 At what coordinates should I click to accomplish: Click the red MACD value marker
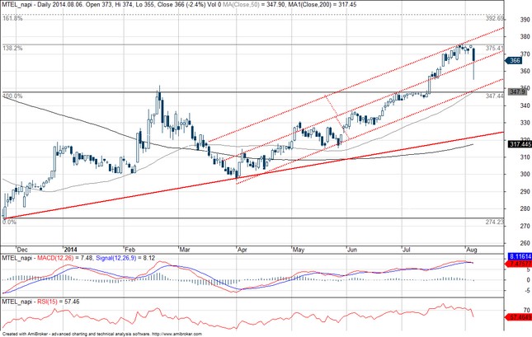click(519, 264)
